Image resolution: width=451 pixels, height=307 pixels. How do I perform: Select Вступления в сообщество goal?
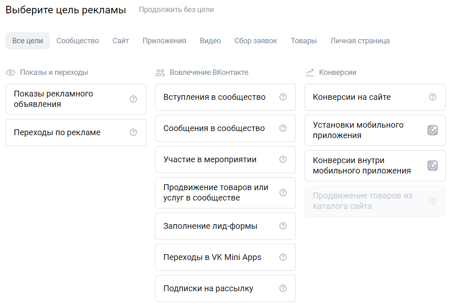225,97
